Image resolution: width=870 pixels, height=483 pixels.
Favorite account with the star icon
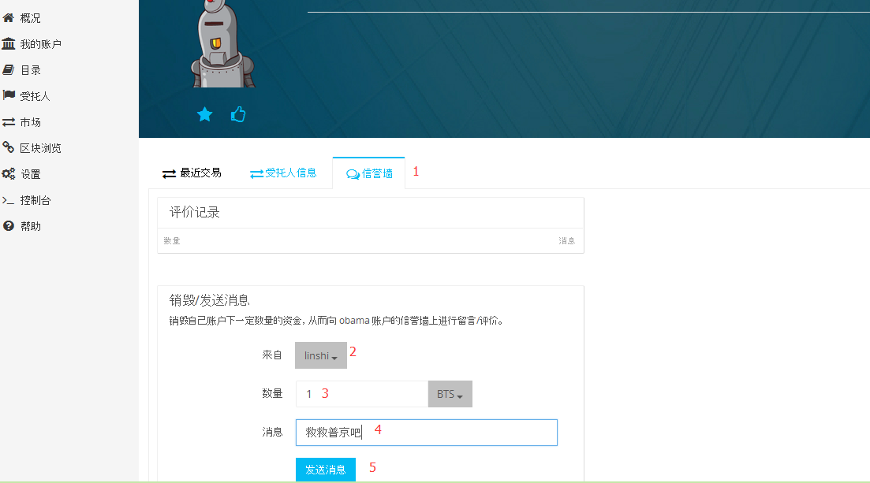pos(205,114)
